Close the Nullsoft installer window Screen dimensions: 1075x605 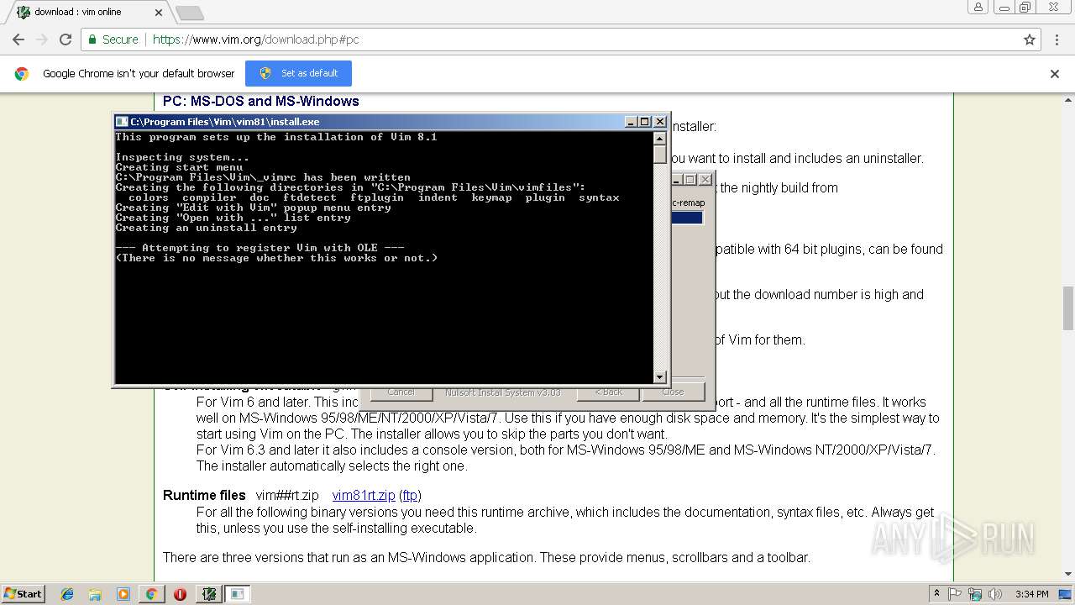(705, 180)
